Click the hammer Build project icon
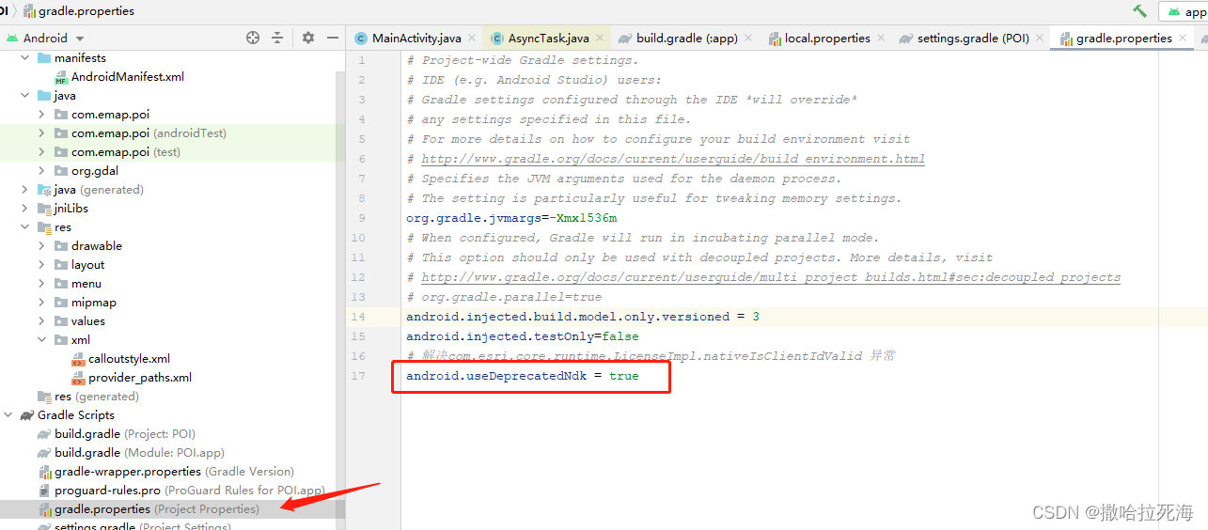Viewport: 1208px width, 530px height. click(x=1139, y=11)
